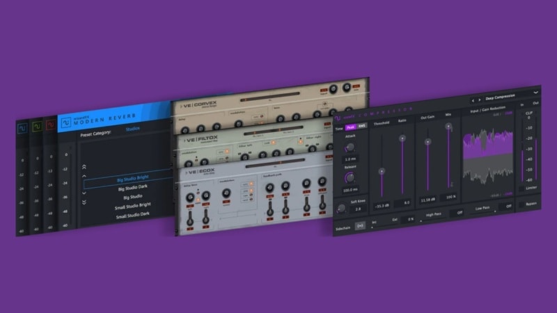Image resolution: width=557 pixels, height=313 pixels.
Task: Jump to first preset with double-up chevron
Action: click(84, 167)
